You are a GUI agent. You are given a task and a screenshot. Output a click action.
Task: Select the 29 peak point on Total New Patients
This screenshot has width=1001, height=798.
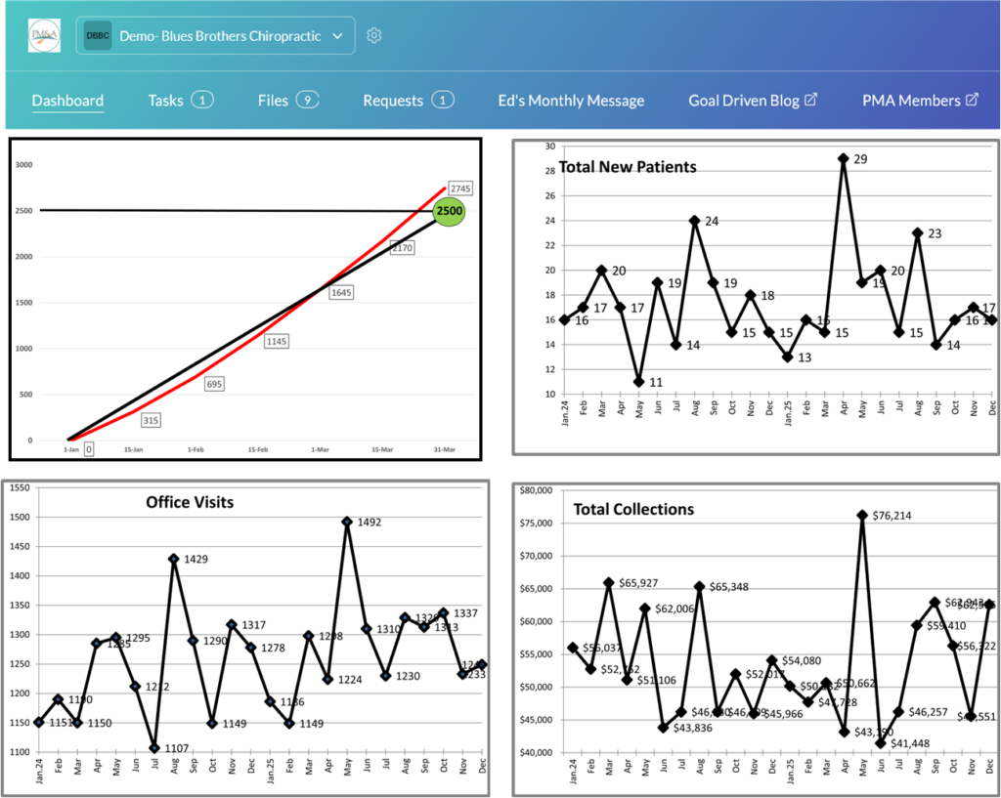(843, 157)
